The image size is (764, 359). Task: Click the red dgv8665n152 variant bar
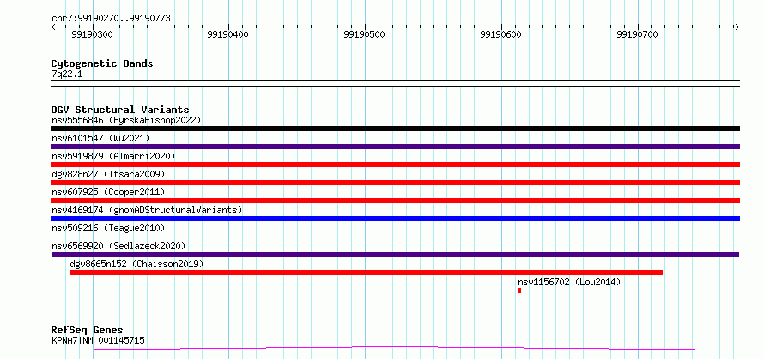point(367,272)
